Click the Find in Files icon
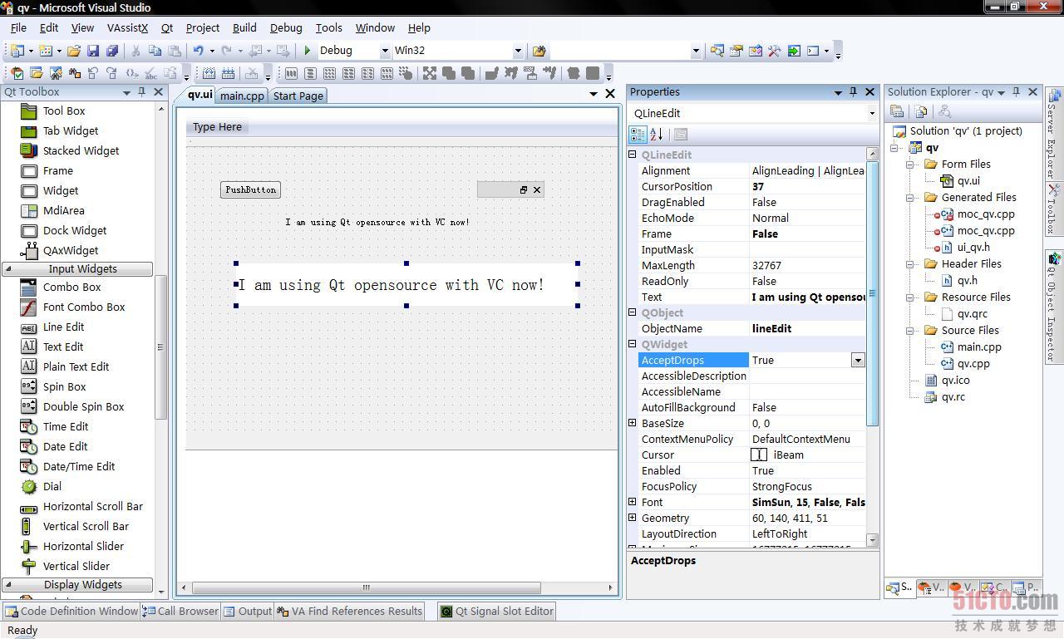 tap(539, 51)
